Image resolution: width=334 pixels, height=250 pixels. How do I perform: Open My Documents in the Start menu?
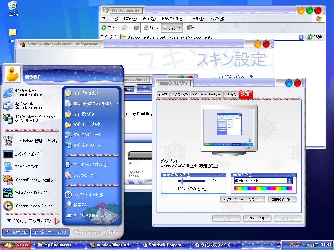[83, 93]
